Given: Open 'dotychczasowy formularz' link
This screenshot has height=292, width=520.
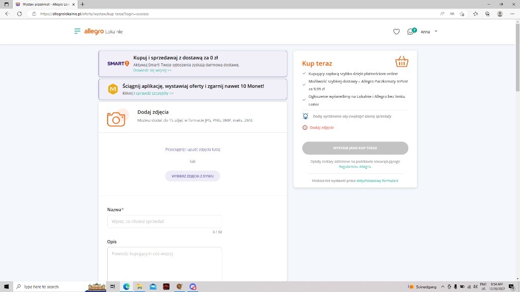Looking at the screenshot, I should point(377,181).
